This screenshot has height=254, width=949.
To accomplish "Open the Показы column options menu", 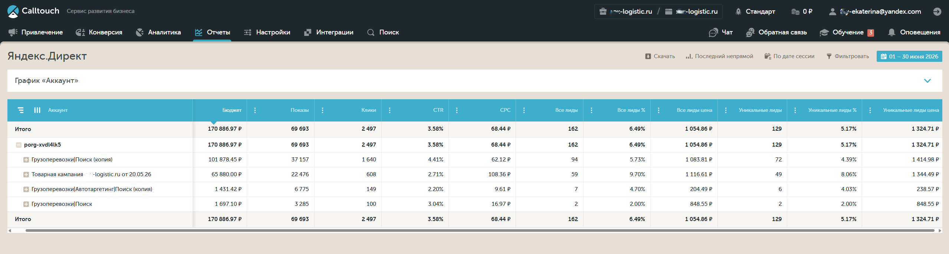I will 255,110.
